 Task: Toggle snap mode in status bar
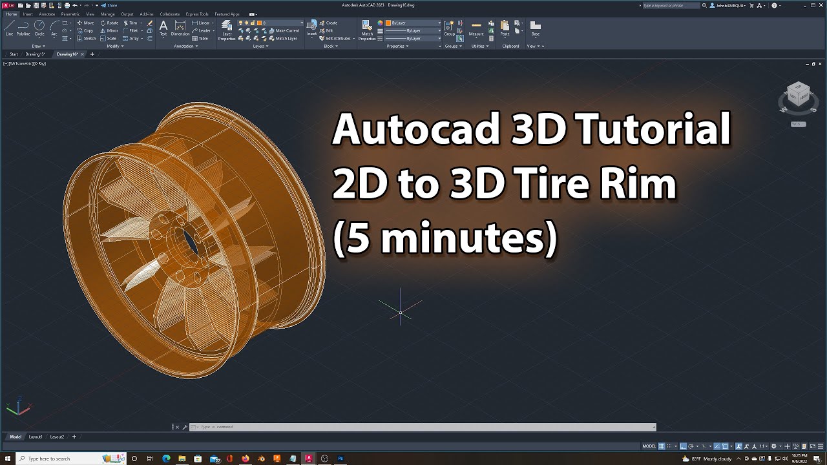(669, 446)
